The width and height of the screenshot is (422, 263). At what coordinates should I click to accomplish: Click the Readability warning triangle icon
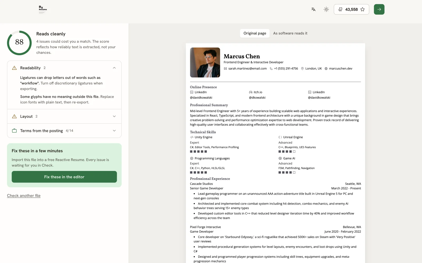point(15,68)
